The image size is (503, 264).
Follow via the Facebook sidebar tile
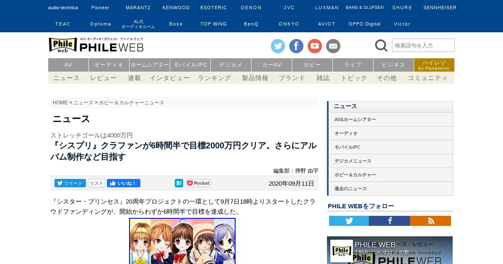coord(389,221)
